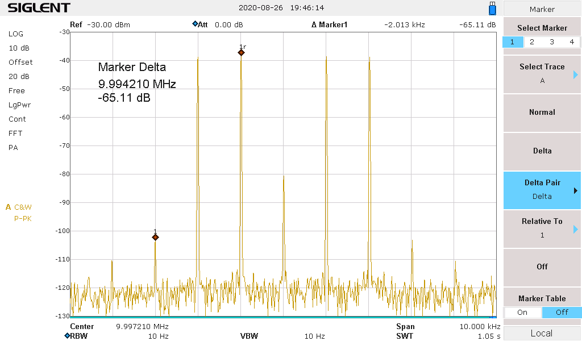Click the USB drive status icon

tap(492, 9)
